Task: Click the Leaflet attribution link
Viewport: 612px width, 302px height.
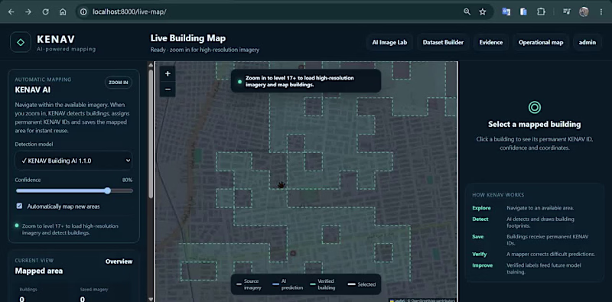Action: point(398,300)
